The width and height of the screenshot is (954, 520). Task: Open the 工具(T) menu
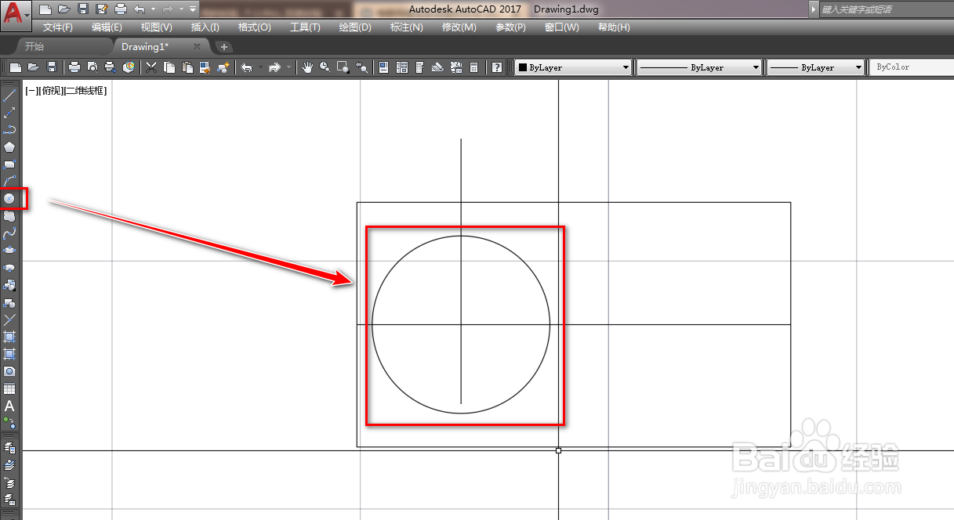click(x=305, y=27)
